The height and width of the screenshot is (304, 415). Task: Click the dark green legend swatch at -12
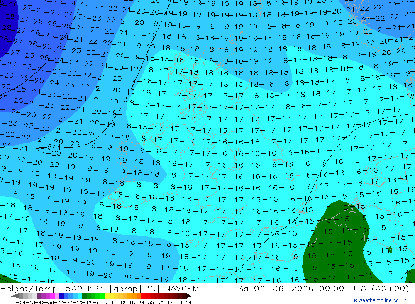point(84,296)
